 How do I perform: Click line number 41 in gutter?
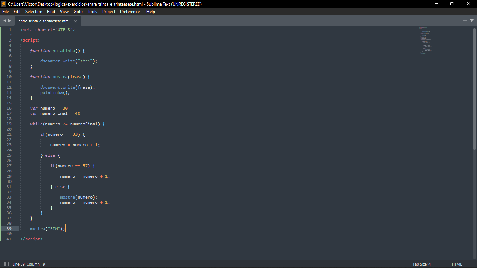tap(9, 239)
